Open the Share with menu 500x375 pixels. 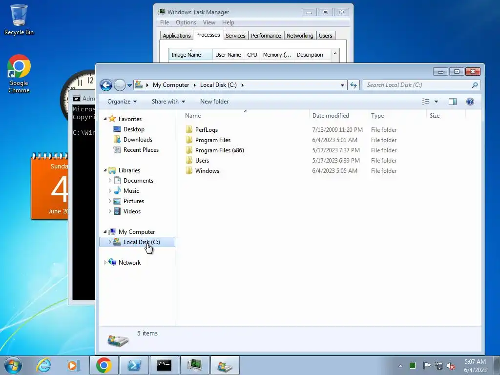[168, 102]
